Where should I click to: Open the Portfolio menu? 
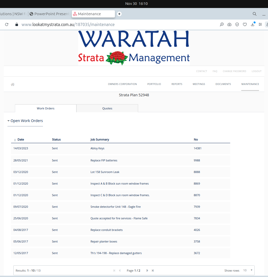click(154, 84)
